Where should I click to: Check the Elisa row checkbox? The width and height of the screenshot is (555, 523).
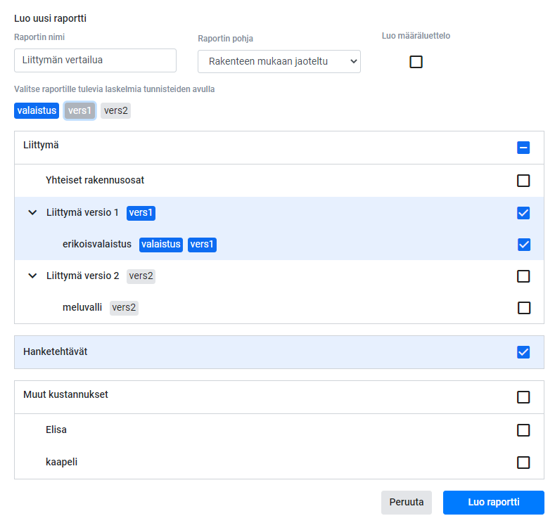[x=523, y=430]
